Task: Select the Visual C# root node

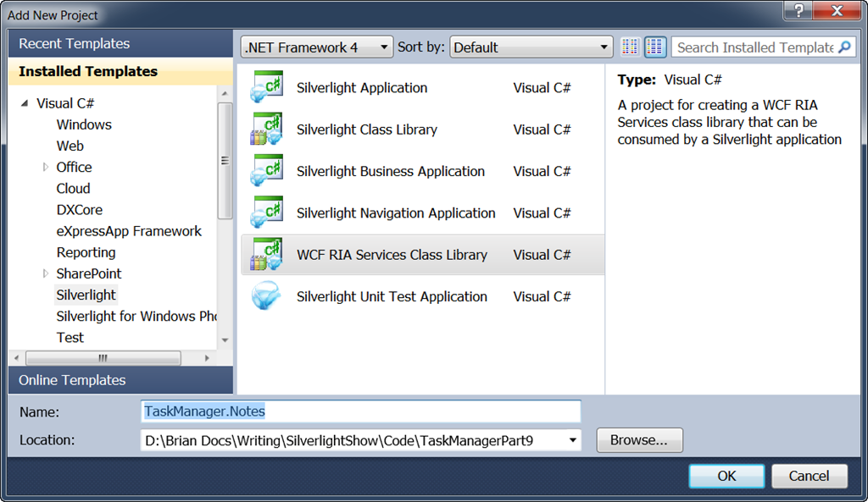Action: coord(65,103)
